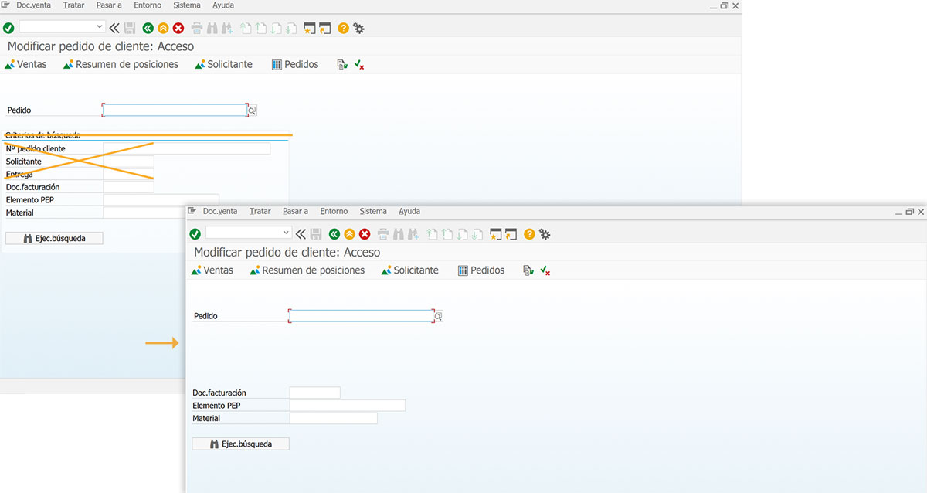Click the Pedido search help icon in the back window
This screenshot has width=927, height=493.
coord(253,110)
